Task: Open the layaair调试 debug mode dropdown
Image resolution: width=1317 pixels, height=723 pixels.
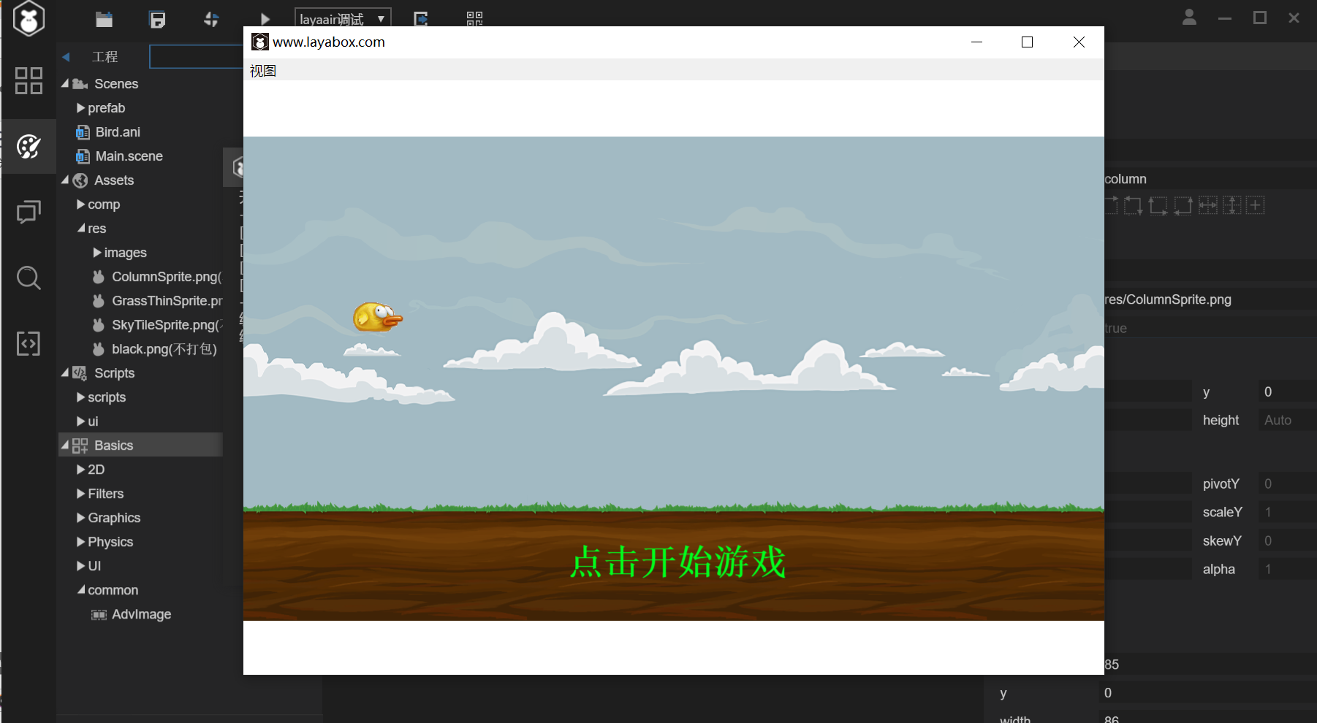Action: point(342,18)
